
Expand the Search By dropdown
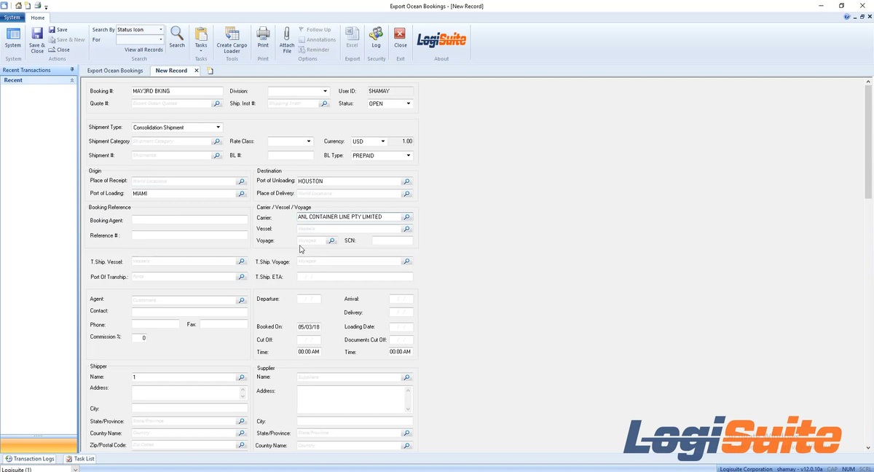pyautogui.click(x=161, y=30)
